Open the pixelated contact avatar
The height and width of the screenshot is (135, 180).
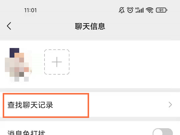coord(18,65)
